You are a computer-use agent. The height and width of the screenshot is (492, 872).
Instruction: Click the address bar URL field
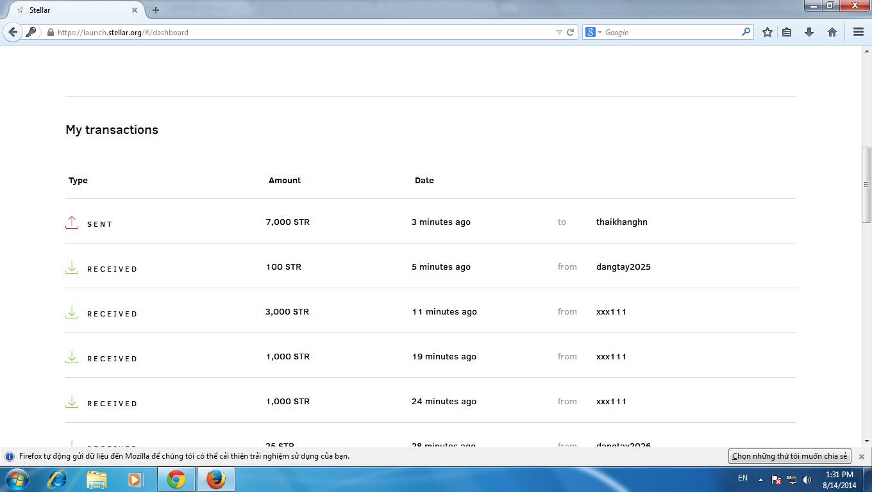coord(301,32)
